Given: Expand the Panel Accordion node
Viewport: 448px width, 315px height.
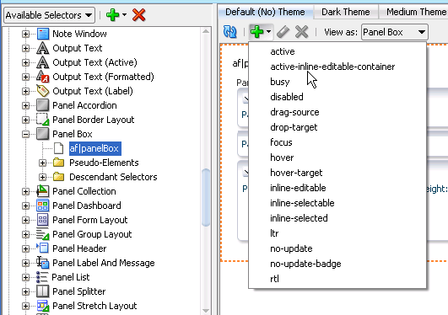Looking at the screenshot, I should (25, 105).
